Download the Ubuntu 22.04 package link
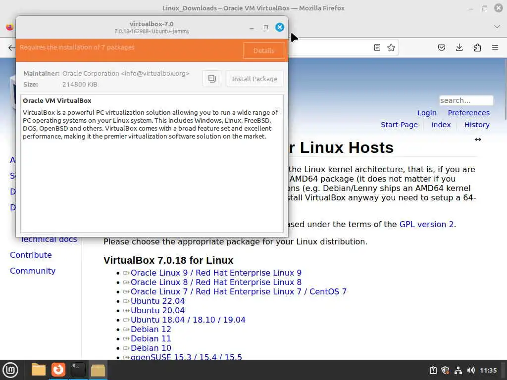 point(157,301)
